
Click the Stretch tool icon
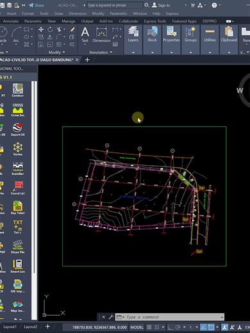[41, 44]
